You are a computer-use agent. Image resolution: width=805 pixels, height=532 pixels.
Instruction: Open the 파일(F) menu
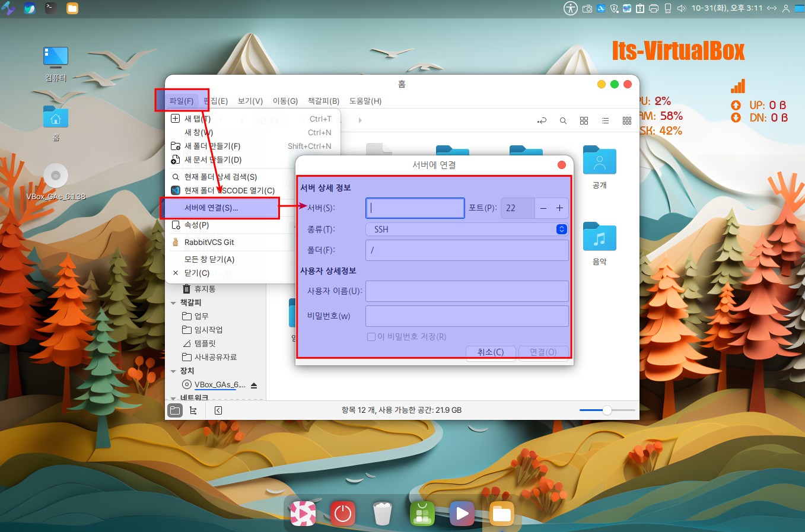pyautogui.click(x=182, y=101)
